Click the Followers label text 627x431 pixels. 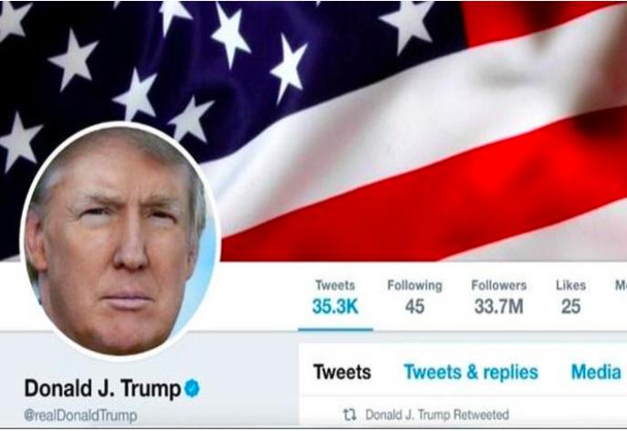(x=498, y=285)
